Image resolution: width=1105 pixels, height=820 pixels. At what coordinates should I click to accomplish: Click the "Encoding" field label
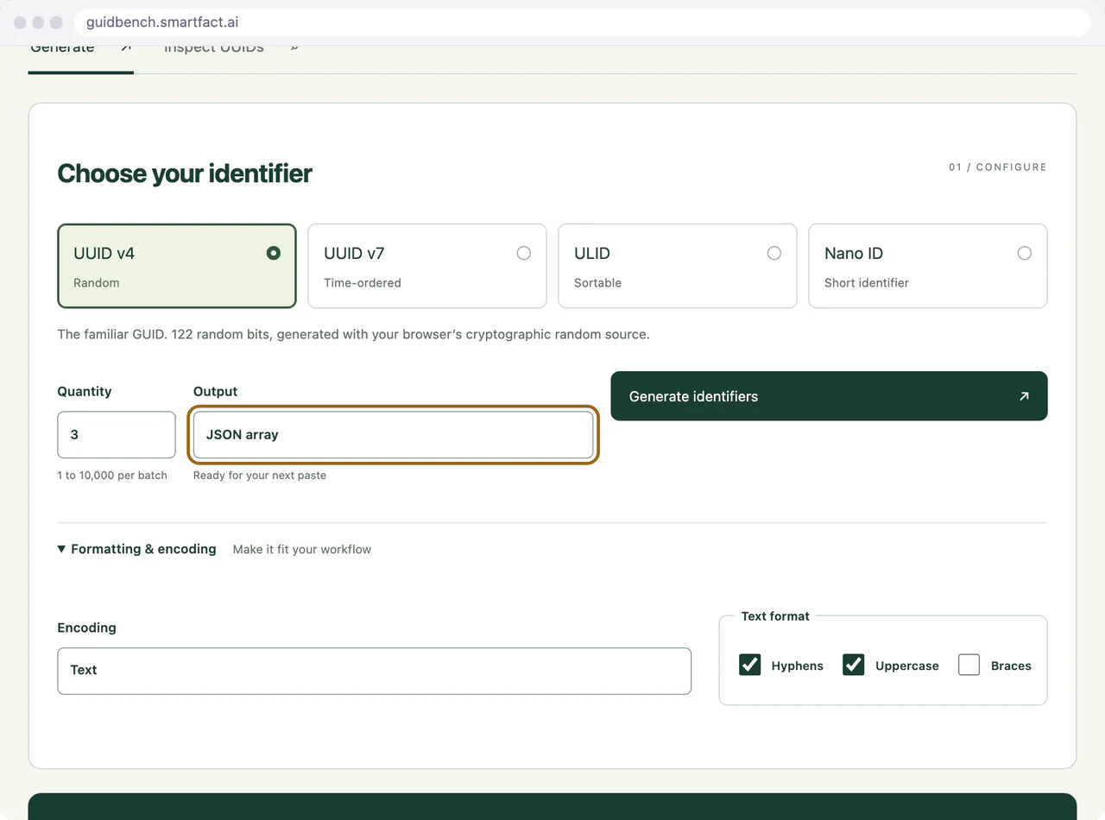point(86,628)
